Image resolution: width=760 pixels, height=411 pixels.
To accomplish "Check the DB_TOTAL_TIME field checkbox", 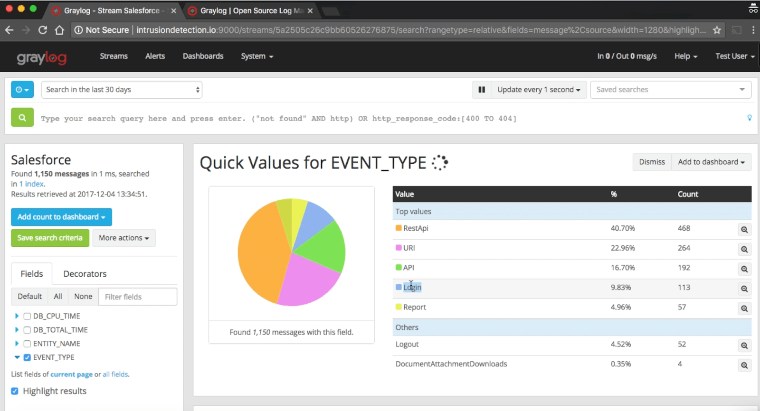I will tap(27, 330).
